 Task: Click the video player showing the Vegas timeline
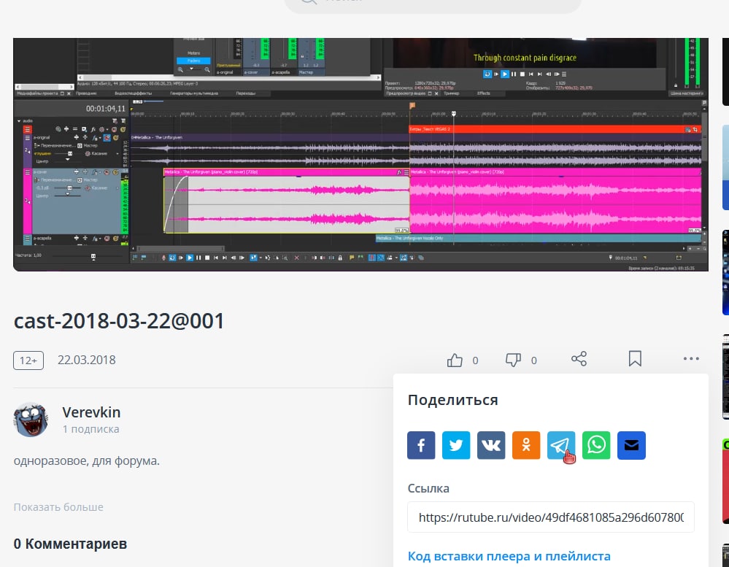click(360, 155)
